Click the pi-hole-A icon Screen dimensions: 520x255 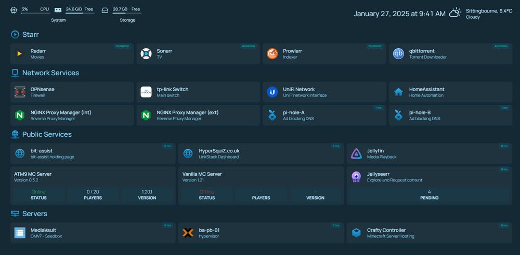[272, 115]
